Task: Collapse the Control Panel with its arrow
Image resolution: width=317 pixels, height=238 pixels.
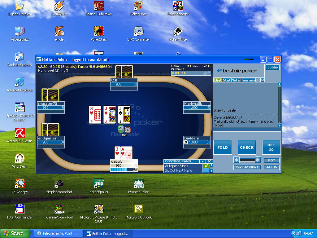Action: coord(202,161)
